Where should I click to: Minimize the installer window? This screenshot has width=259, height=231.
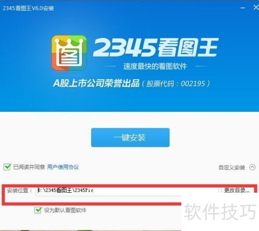pos(242,8)
